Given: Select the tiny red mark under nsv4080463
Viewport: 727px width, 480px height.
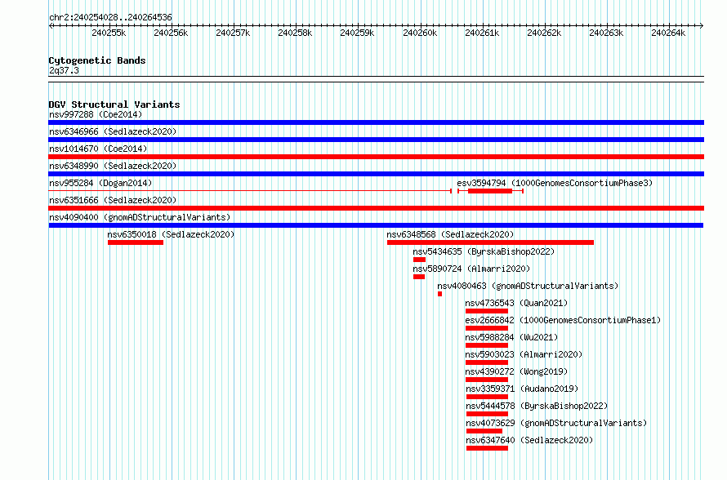Looking at the screenshot, I should (x=440, y=294).
